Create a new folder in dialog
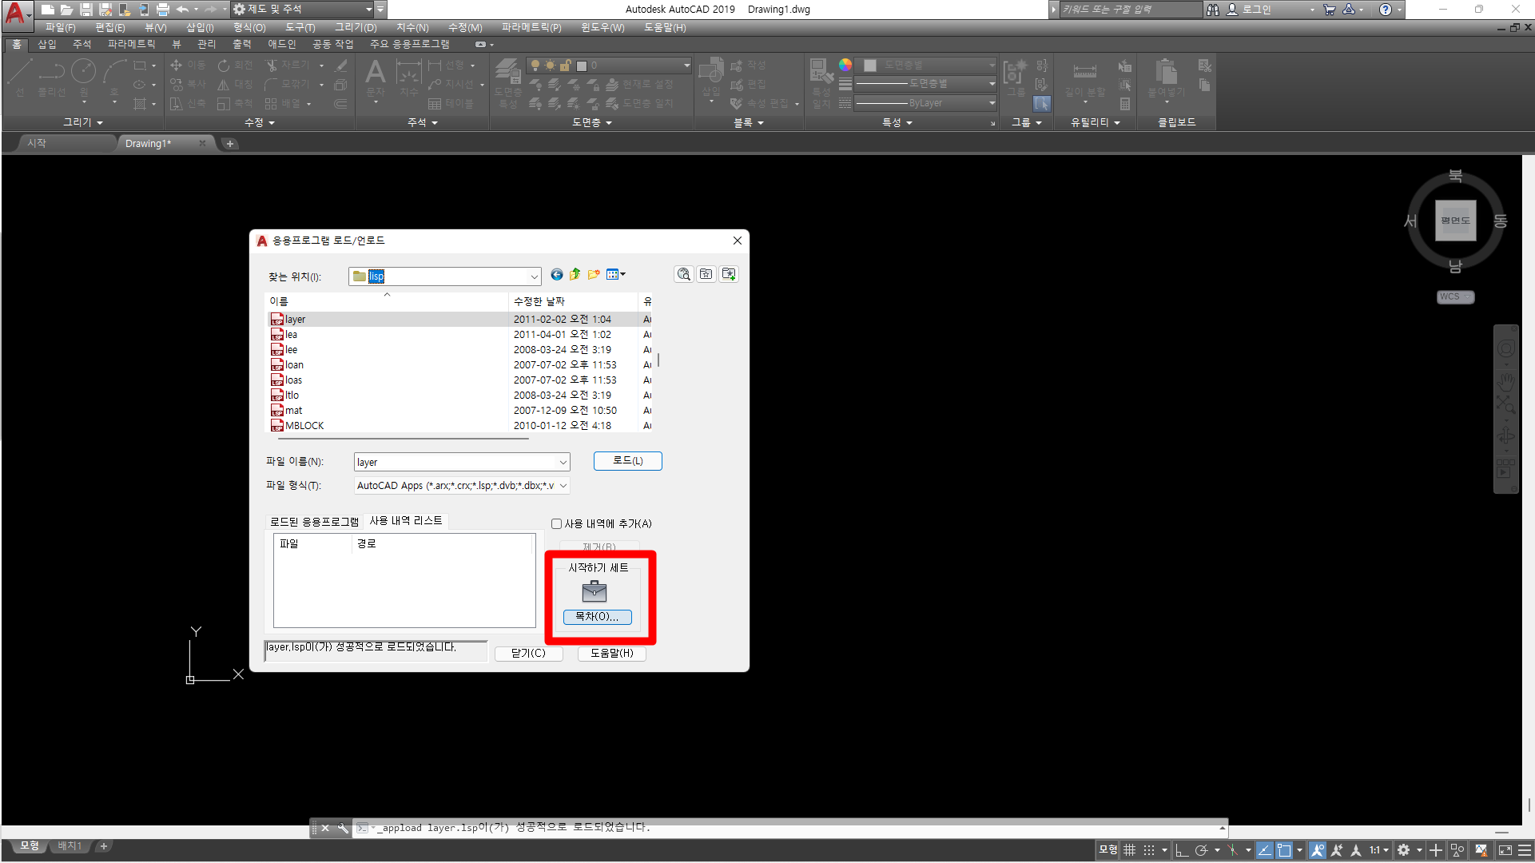This screenshot has width=1535, height=863. tap(594, 275)
